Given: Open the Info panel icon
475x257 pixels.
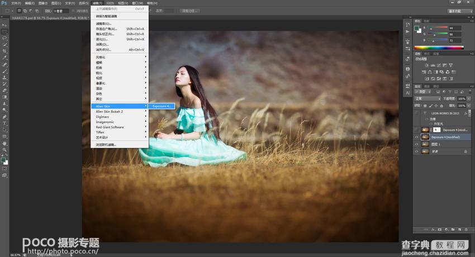Looking at the screenshot, I should click(408, 69).
